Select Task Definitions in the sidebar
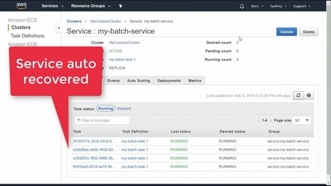This screenshot has height=186, width=331. point(27,36)
